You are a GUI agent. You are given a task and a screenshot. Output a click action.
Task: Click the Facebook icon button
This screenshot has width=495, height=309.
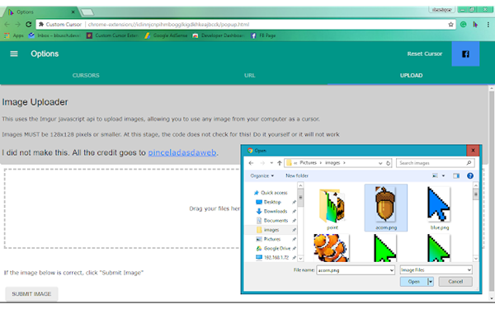465,54
